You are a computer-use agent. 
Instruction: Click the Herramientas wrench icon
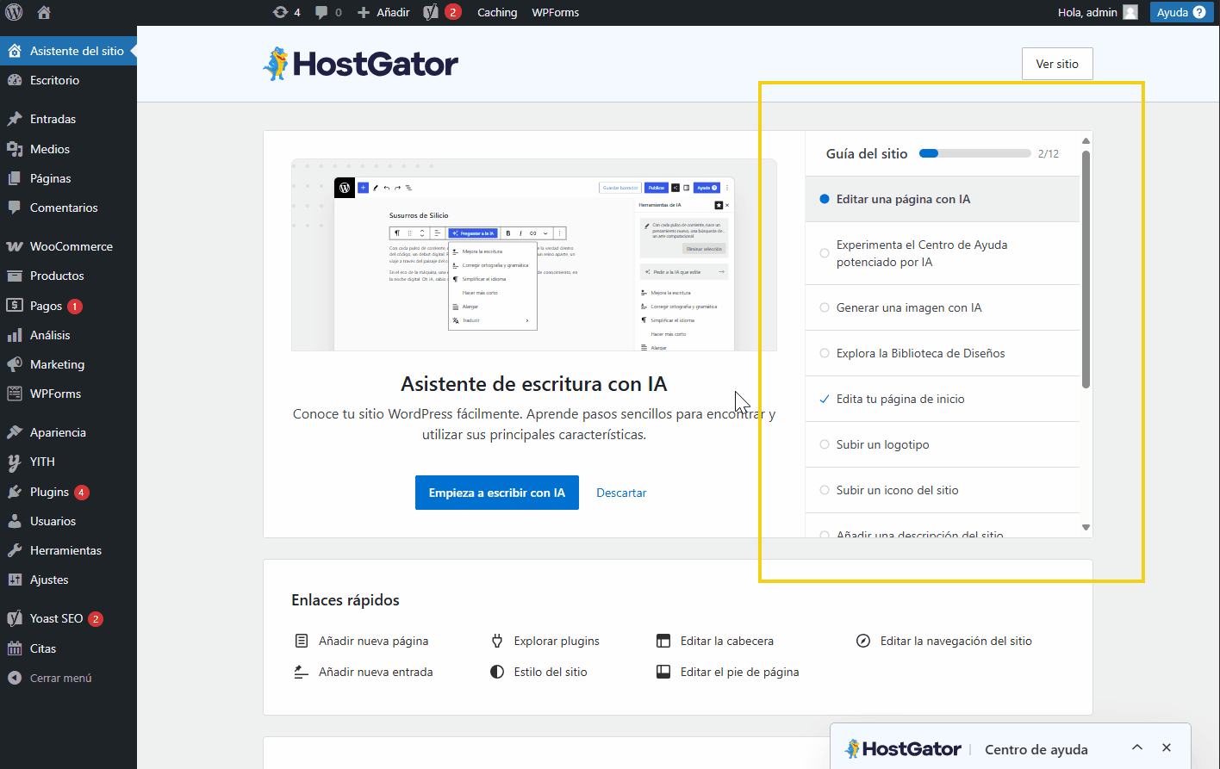pos(15,550)
